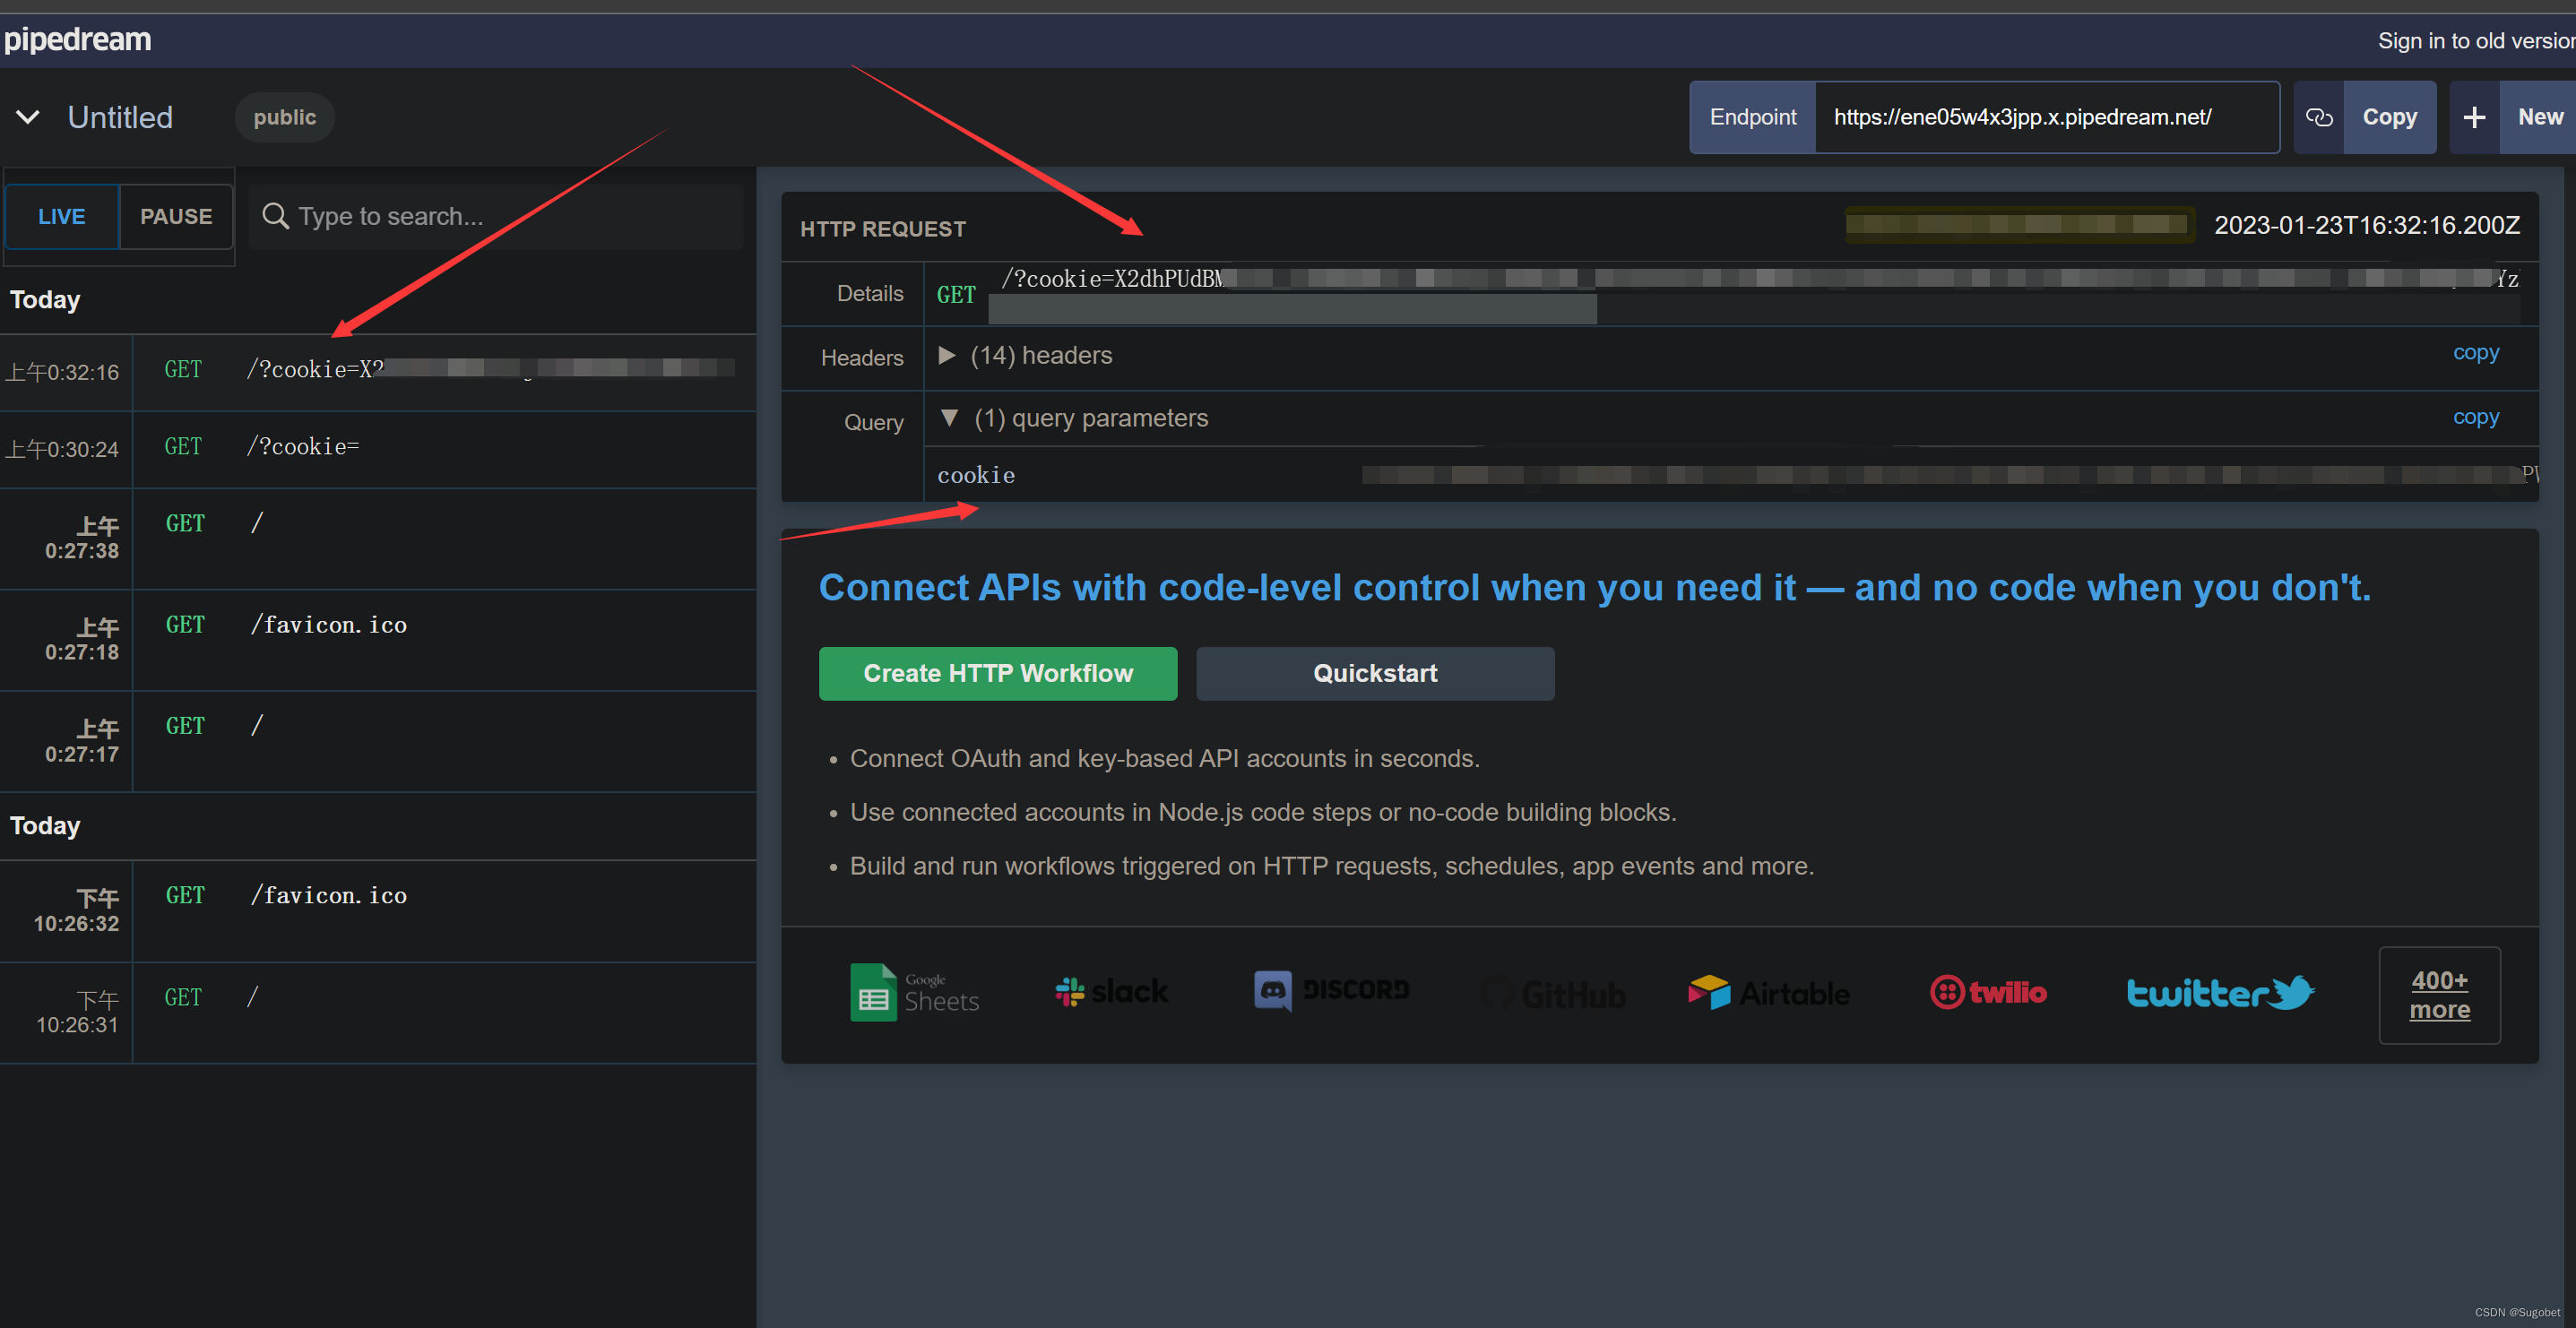This screenshot has width=2576, height=1328.
Task: Expand the chevron next to Untitled
Action: tap(28, 117)
